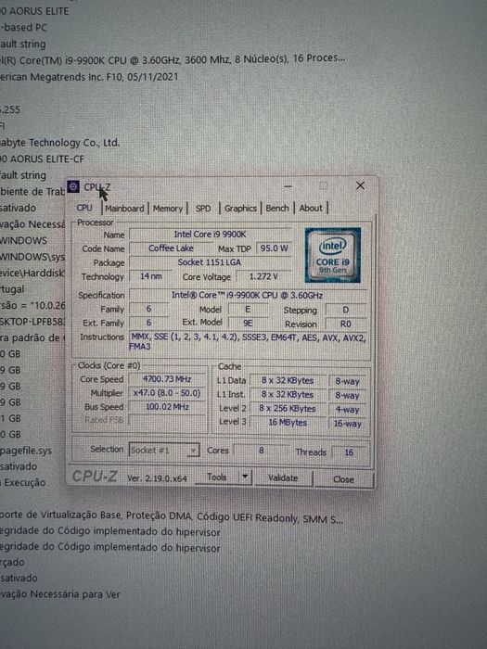Click the Level 3 value 16 MBytes

pos(288,423)
